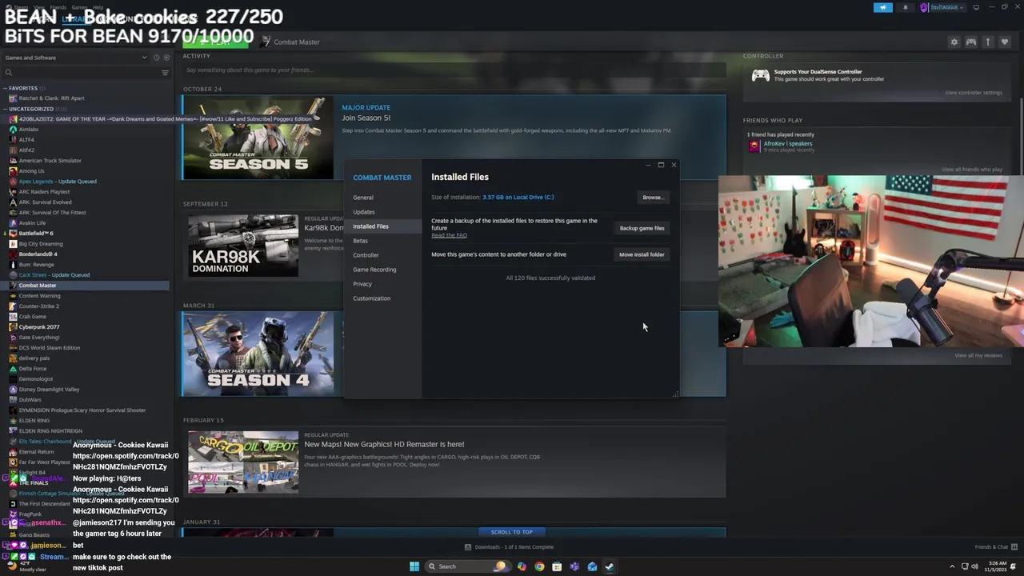Click the Combat Master game icon in header
This screenshot has width=1024, height=576.
point(266,42)
